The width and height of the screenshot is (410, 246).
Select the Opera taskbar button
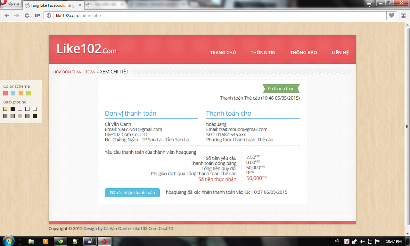point(104,241)
